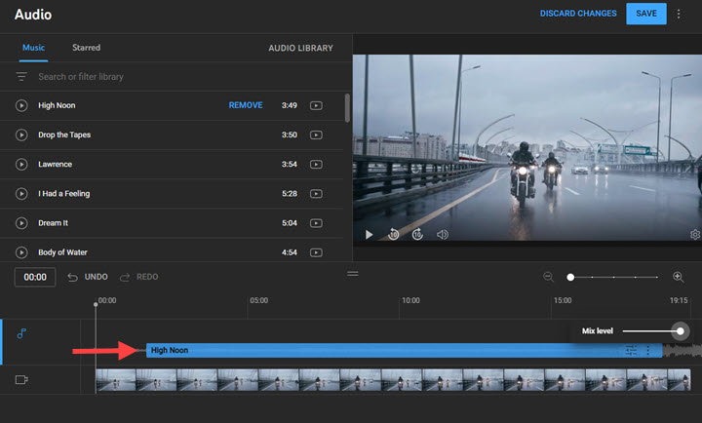702x423 pixels.
Task: Select the Music tab
Action: (34, 47)
